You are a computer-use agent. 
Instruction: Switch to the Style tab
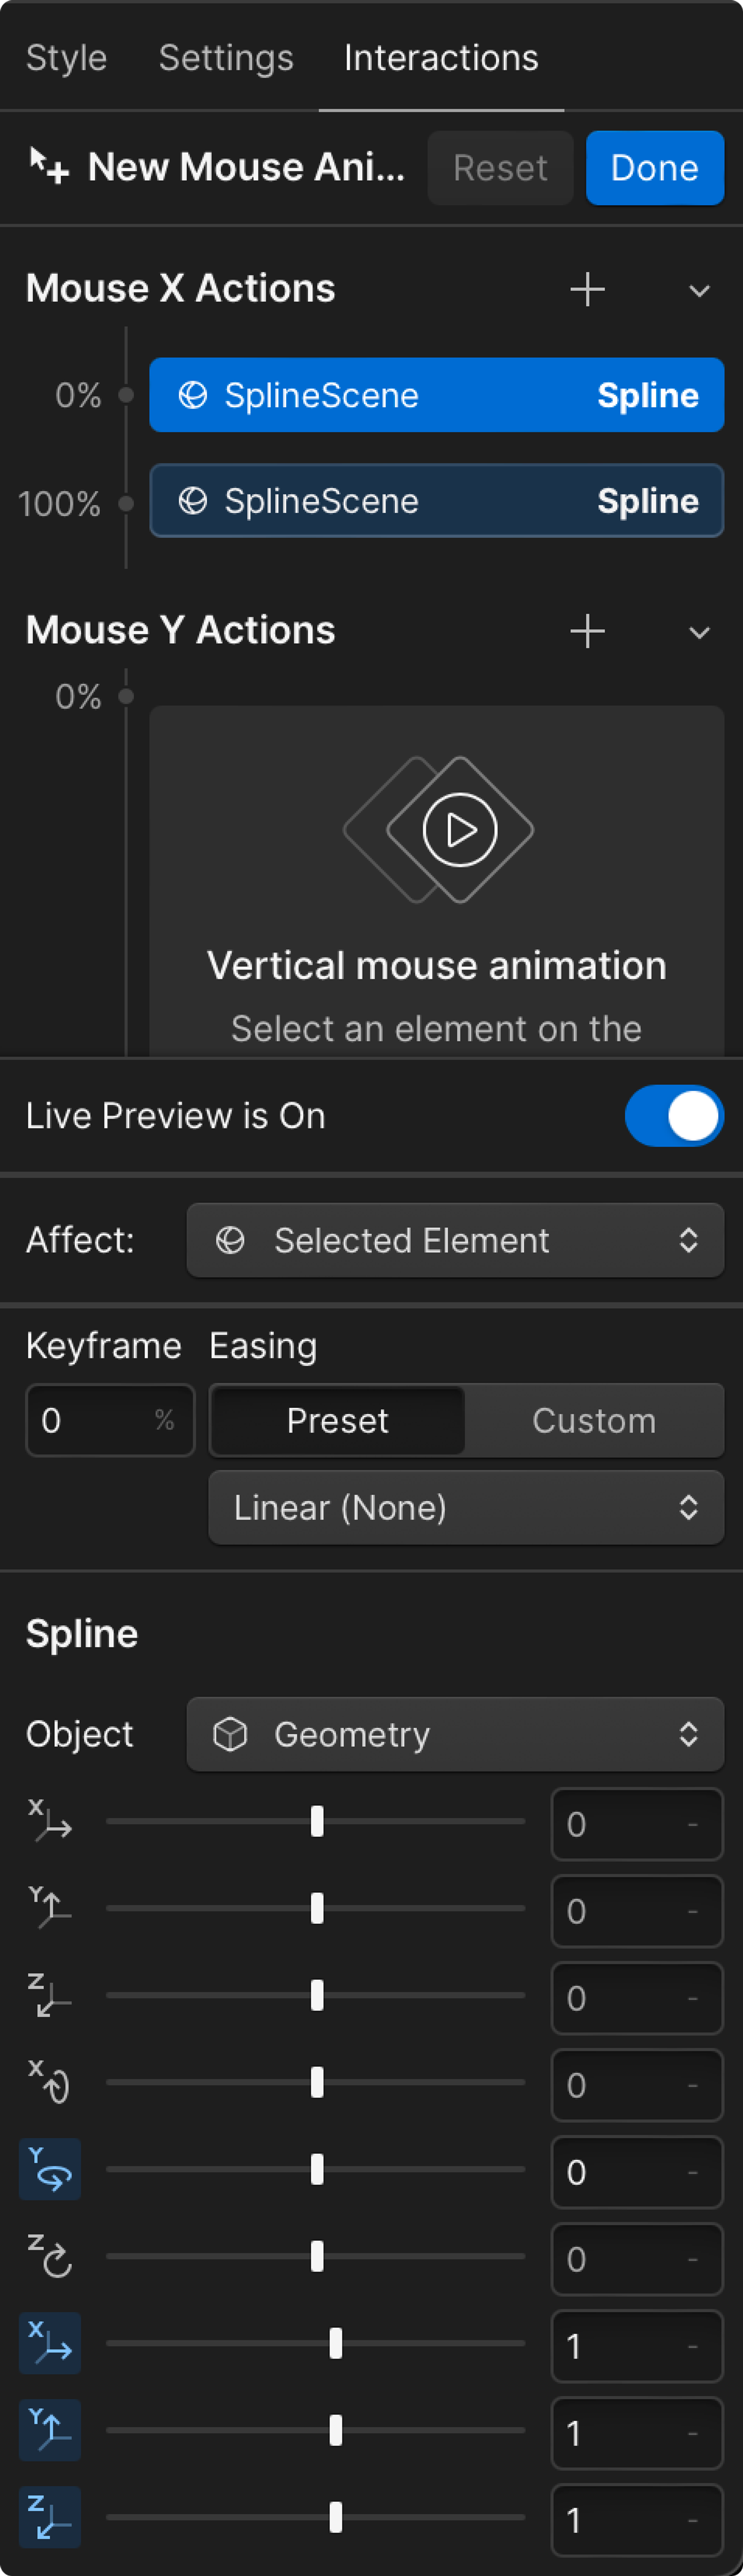pyautogui.click(x=66, y=58)
